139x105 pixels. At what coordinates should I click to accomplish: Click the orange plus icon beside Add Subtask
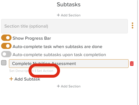click(11, 79)
